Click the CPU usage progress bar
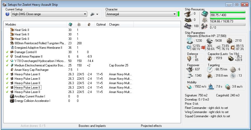The width and height of the screenshot is (251, 130). (228, 12)
